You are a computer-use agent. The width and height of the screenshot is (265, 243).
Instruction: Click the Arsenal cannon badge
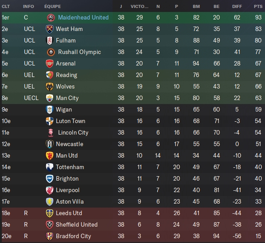[50, 64]
